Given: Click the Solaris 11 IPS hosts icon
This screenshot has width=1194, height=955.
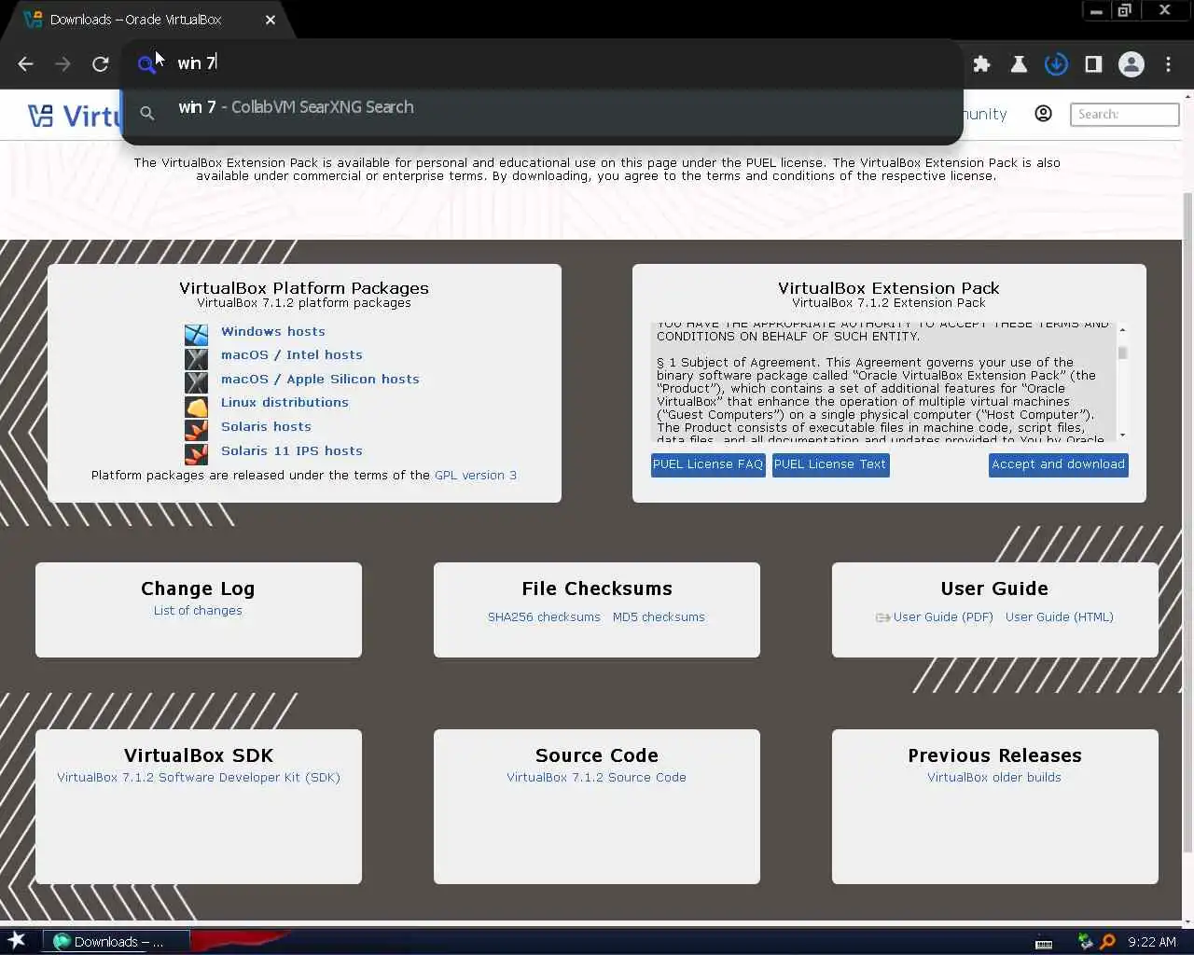Looking at the screenshot, I should coord(196,454).
